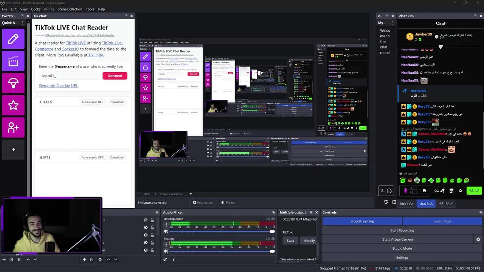Click Modify in Multiple output
The image size is (484, 272).
pyautogui.click(x=309, y=241)
